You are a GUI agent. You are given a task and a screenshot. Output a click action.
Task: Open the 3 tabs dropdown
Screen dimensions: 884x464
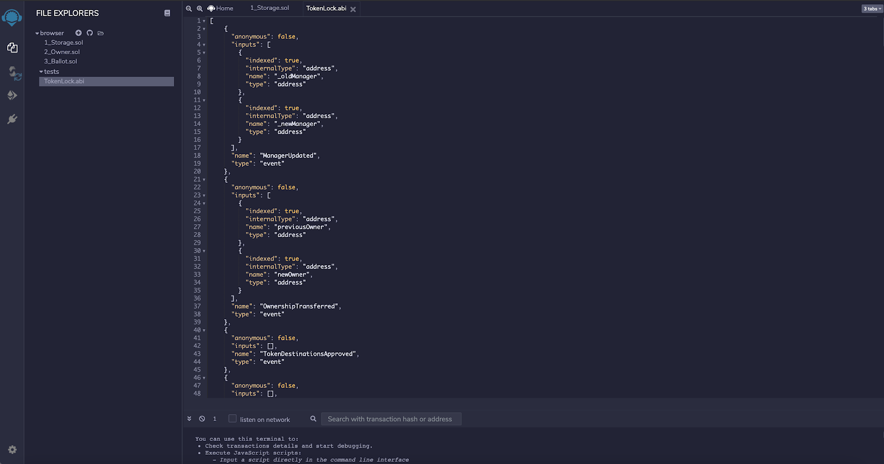tap(872, 8)
